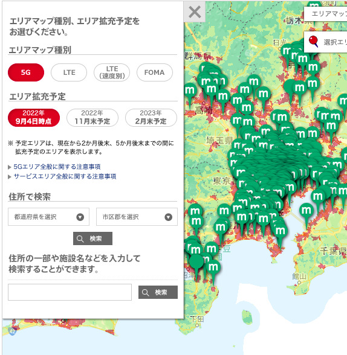
Task: Expand 5Gエリア全般に関する注意事項
Action: pos(57,167)
